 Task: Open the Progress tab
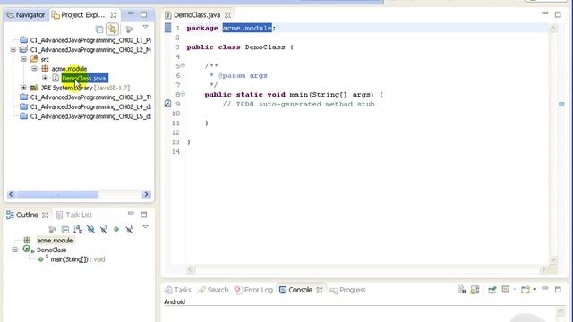coord(347,290)
